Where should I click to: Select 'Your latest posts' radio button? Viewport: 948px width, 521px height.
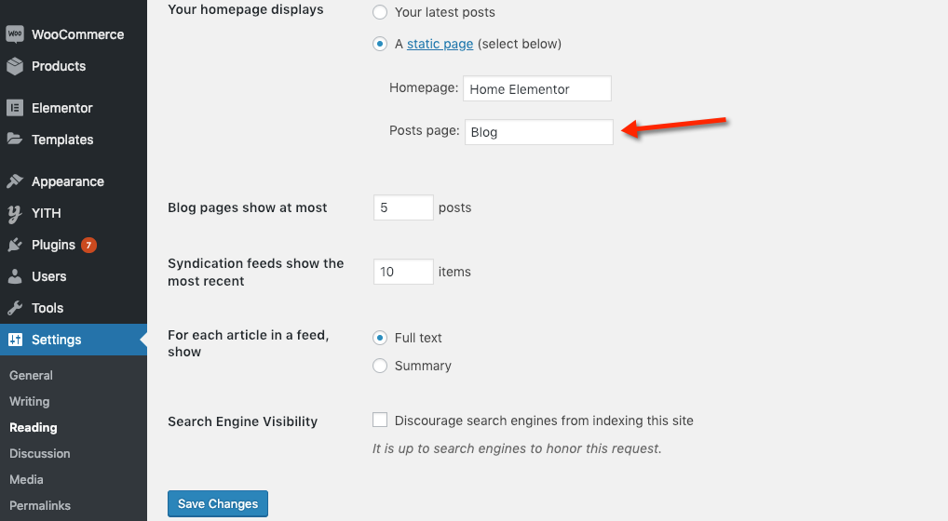(x=380, y=12)
